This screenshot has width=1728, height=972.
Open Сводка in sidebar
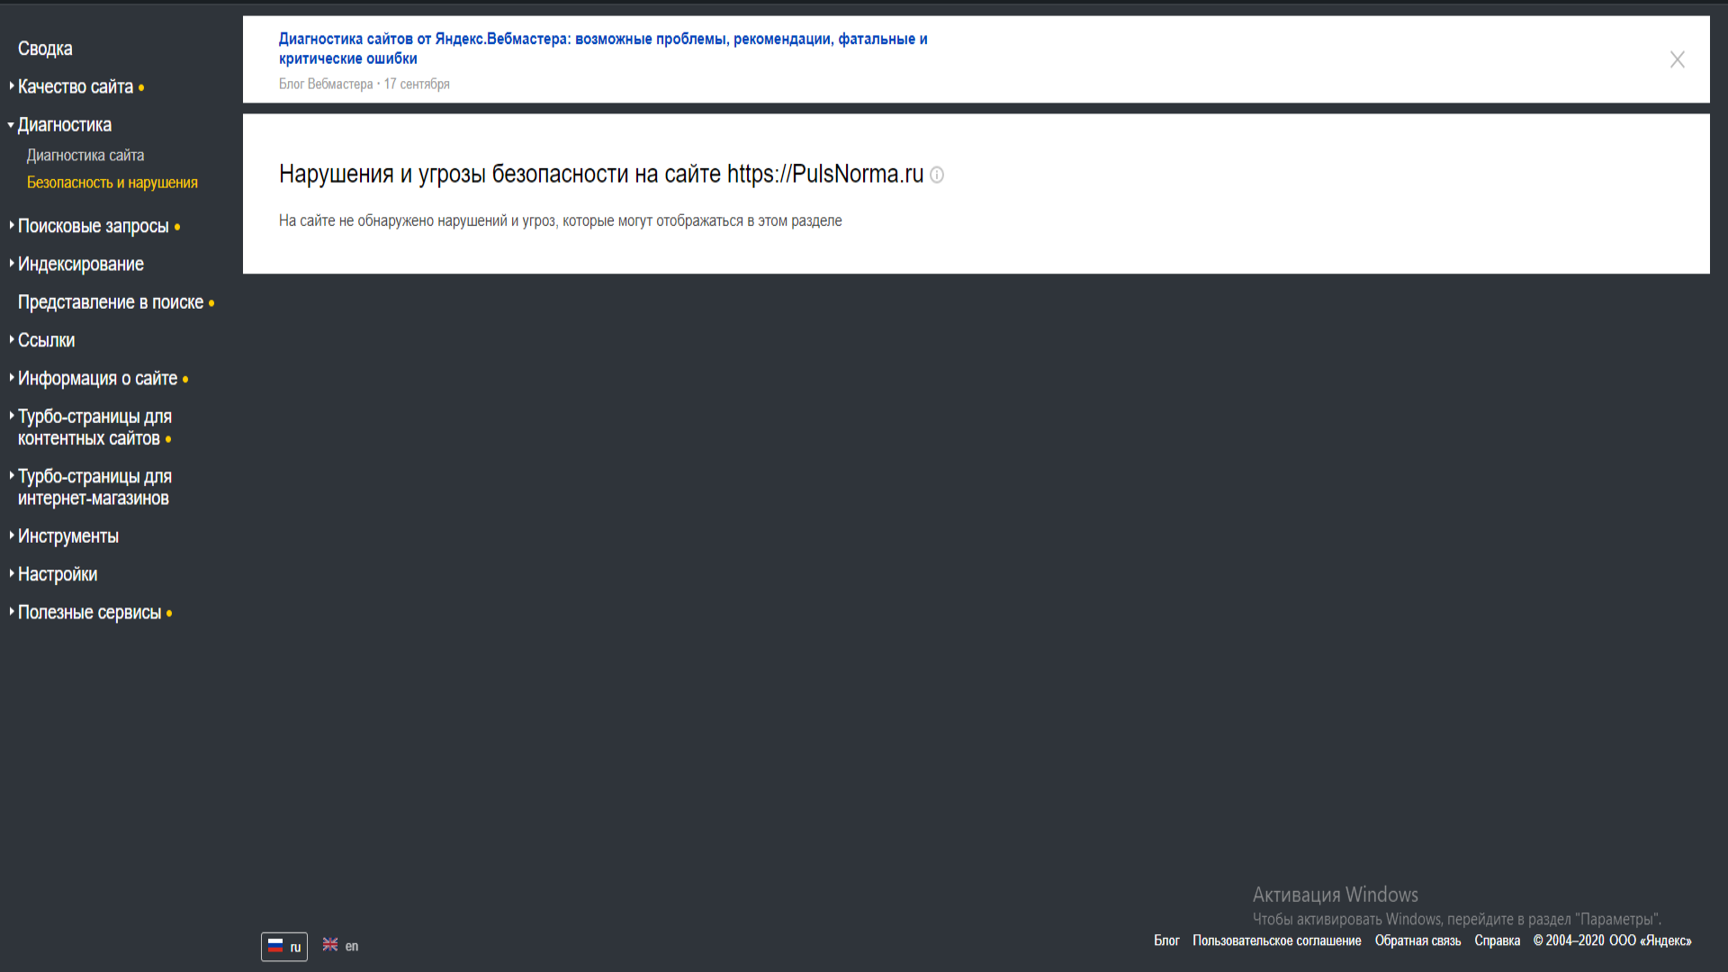(x=45, y=49)
